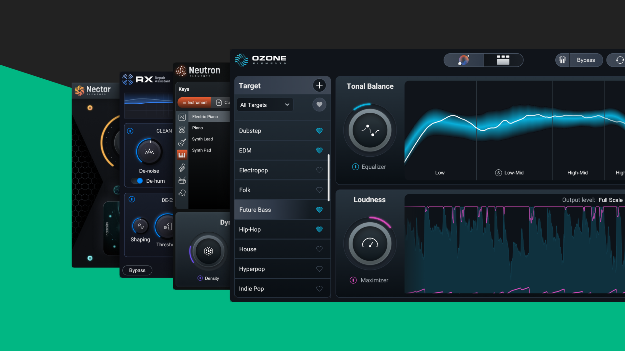Add a new target with the plus button
The height and width of the screenshot is (351, 625).
click(319, 85)
